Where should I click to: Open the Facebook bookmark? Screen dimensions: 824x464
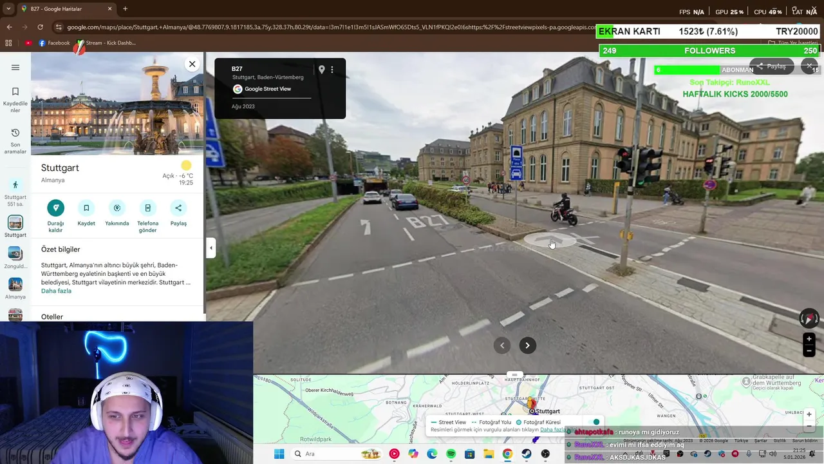54,43
